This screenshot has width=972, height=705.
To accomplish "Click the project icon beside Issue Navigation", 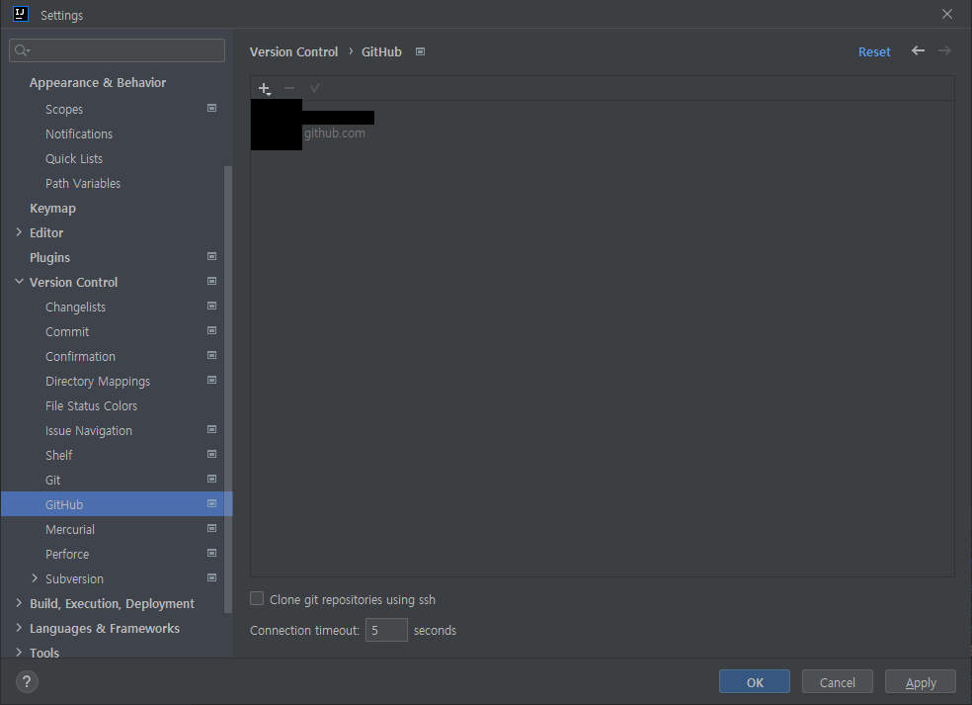I will (x=211, y=429).
